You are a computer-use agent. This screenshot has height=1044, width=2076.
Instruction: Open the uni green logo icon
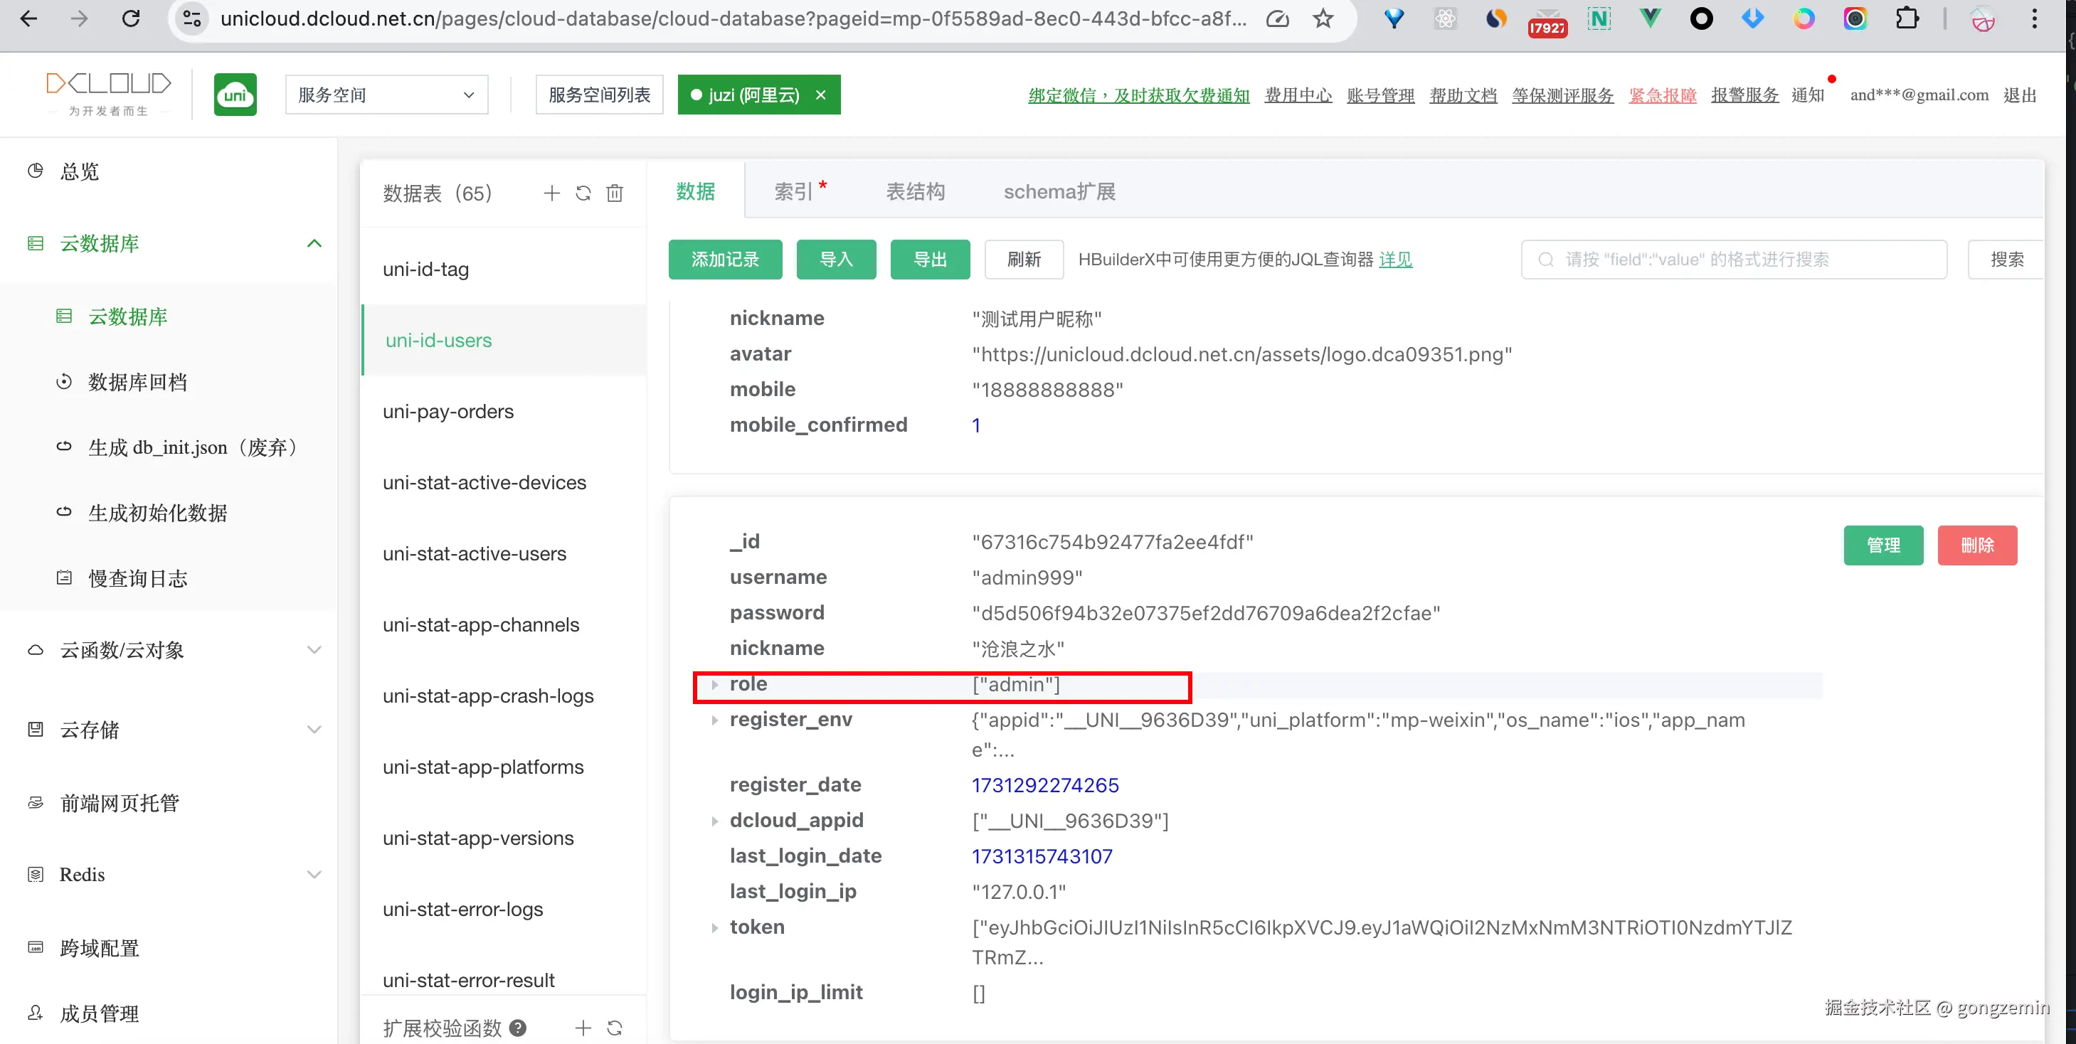pos(235,95)
